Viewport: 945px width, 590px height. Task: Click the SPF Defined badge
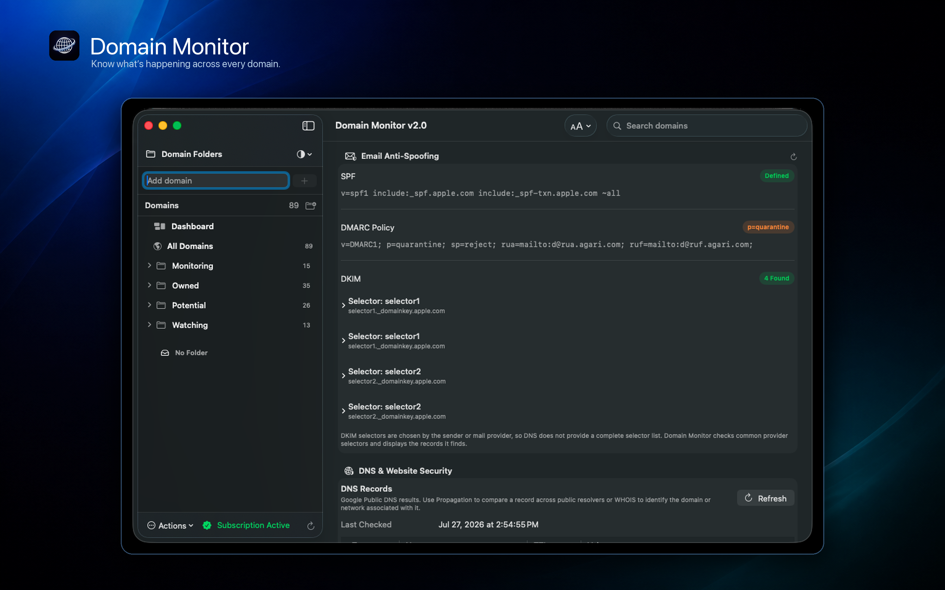click(776, 176)
